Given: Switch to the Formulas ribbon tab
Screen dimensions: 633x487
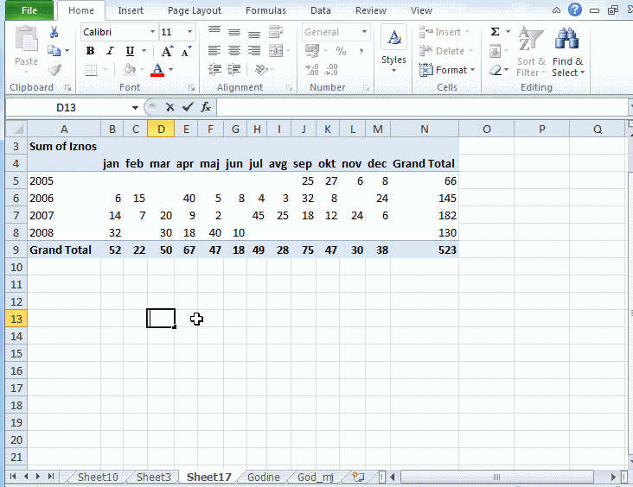Looking at the screenshot, I should click(x=265, y=10).
